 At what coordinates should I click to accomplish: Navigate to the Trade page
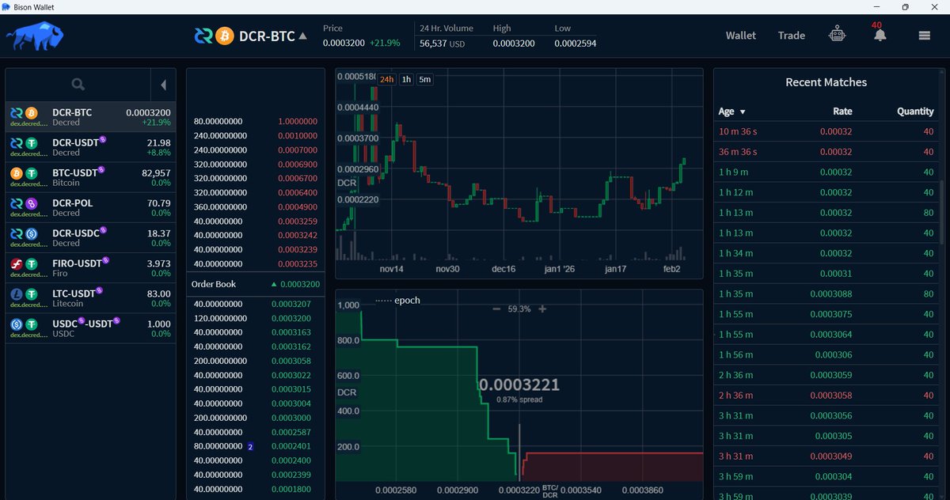click(791, 35)
